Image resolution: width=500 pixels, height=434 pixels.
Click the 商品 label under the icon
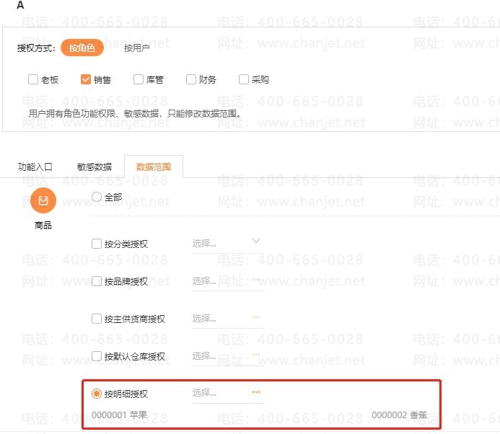pos(43,225)
